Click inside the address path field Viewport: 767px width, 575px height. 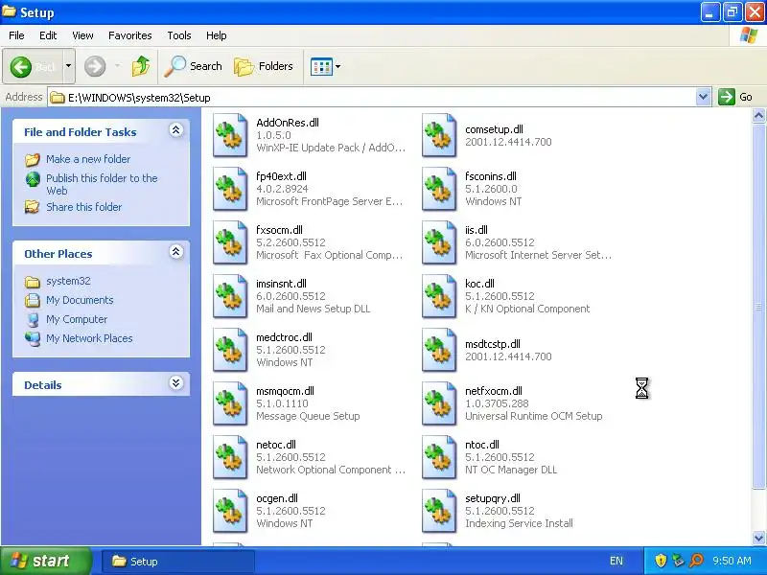372,98
